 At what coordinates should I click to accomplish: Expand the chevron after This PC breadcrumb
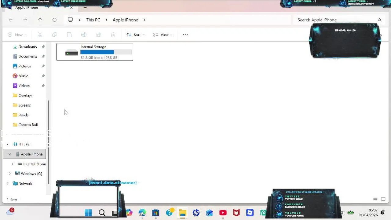[106, 20]
